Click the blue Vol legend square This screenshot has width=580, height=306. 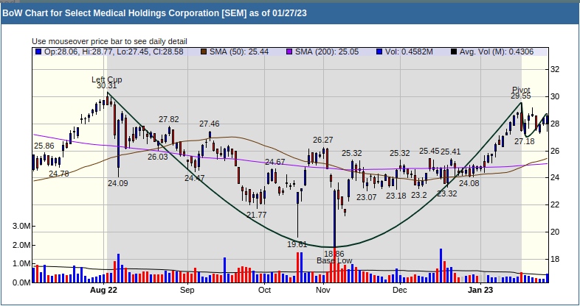[x=379, y=52]
